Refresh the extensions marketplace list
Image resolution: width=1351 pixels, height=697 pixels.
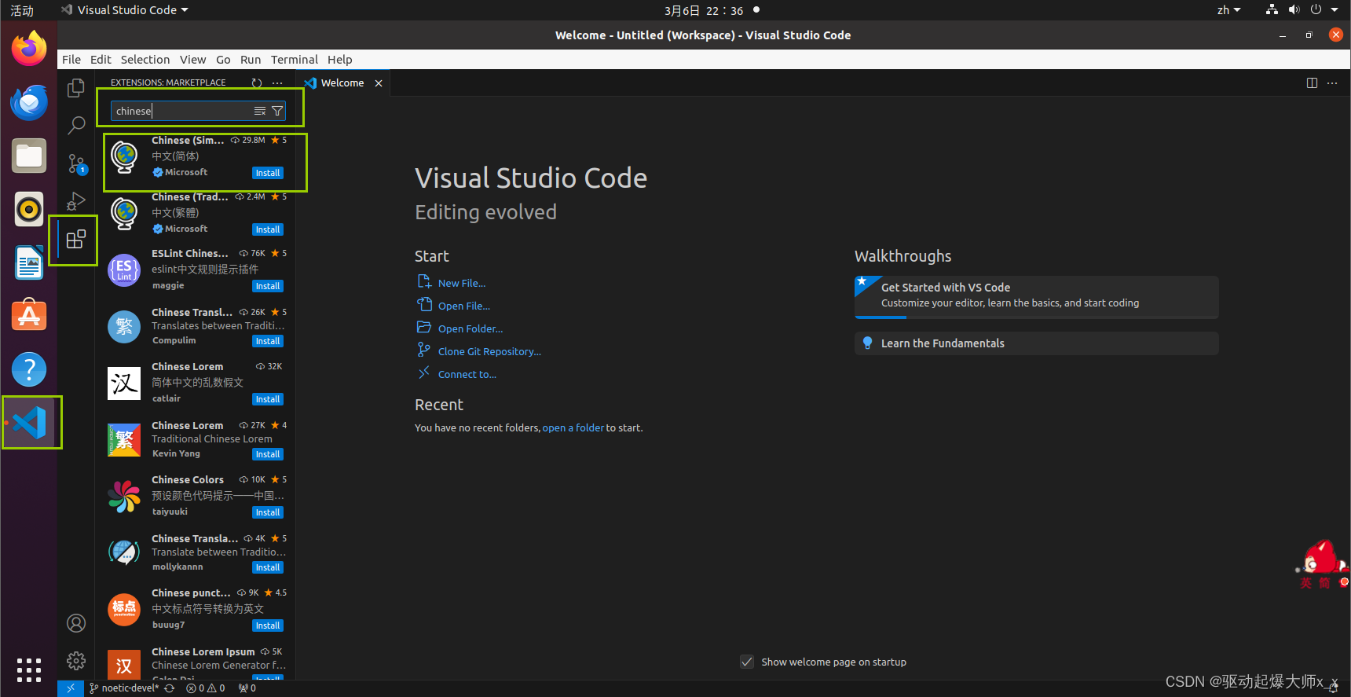(257, 83)
